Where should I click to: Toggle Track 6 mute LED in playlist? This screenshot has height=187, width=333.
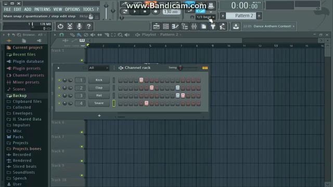tap(82, 132)
